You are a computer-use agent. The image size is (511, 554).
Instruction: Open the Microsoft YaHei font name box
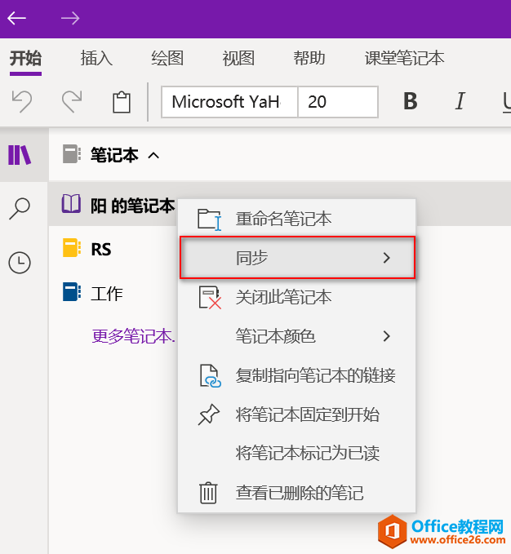[229, 102]
